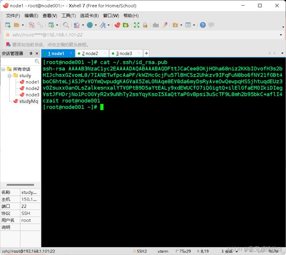Open the 工具(T) menu
Screen dimensions: 286x255
click(69, 16)
